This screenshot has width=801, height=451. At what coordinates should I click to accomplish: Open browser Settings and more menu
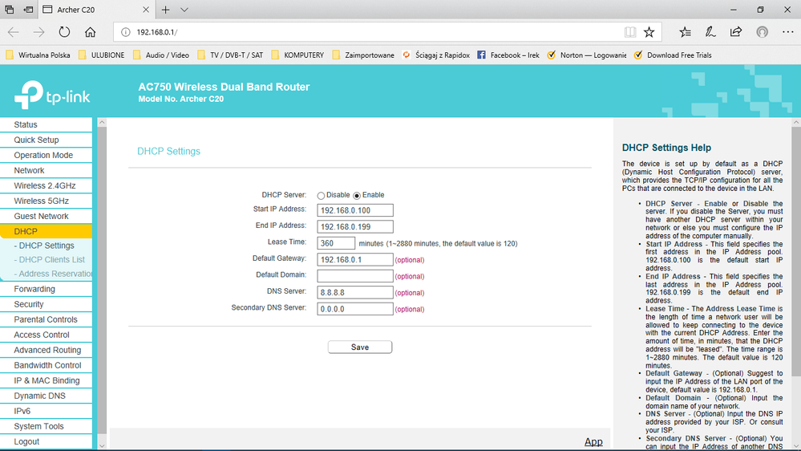pos(787,32)
